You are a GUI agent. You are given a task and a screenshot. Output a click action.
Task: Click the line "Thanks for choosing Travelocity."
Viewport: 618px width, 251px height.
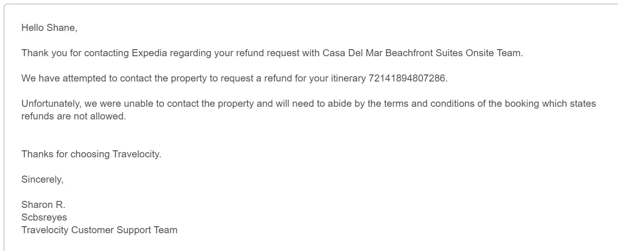[x=91, y=154]
